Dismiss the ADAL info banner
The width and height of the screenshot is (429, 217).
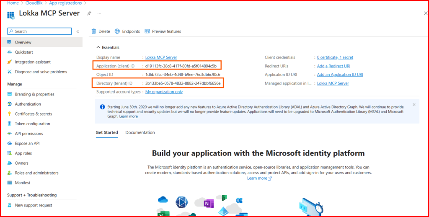pyautogui.click(x=414, y=105)
